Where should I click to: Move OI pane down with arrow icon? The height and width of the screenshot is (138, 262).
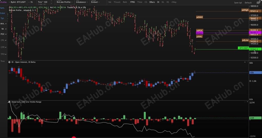coord(245,62)
